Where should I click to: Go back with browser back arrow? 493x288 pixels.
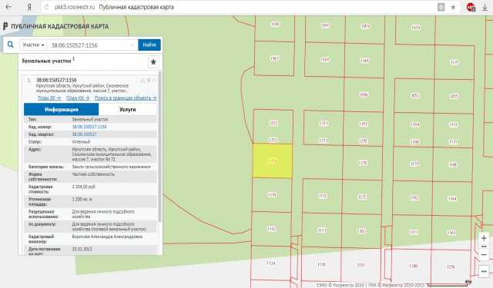tap(8, 7)
